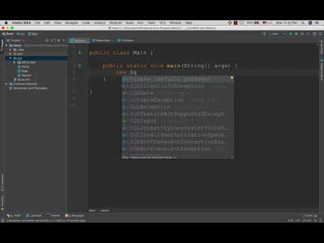The image size is (324, 243).
Task: Open the View menu
Action: [x=57, y=23]
